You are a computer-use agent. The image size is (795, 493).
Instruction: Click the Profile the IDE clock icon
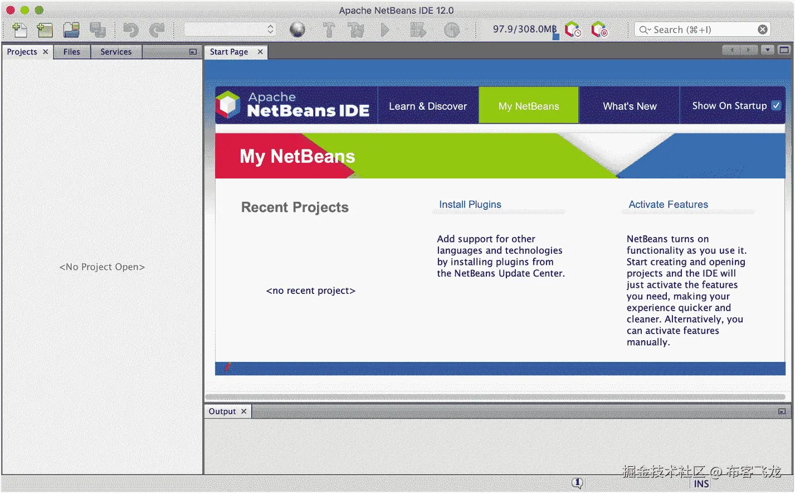tap(573, 30)
